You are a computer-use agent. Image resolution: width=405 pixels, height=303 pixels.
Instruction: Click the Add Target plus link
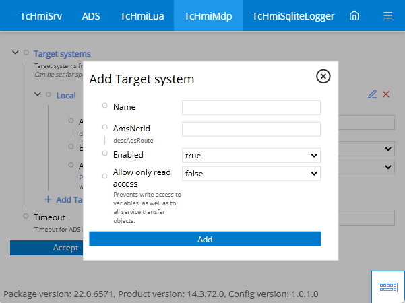[x=63, y=199]
